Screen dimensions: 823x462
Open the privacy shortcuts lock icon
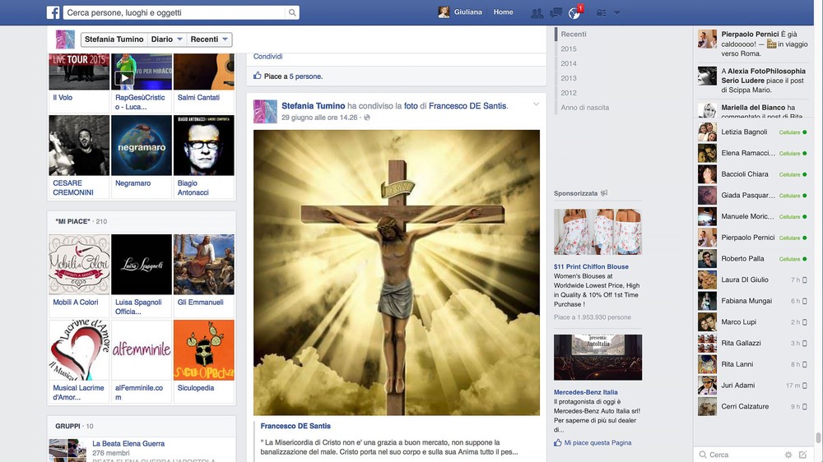coord(601,12)
